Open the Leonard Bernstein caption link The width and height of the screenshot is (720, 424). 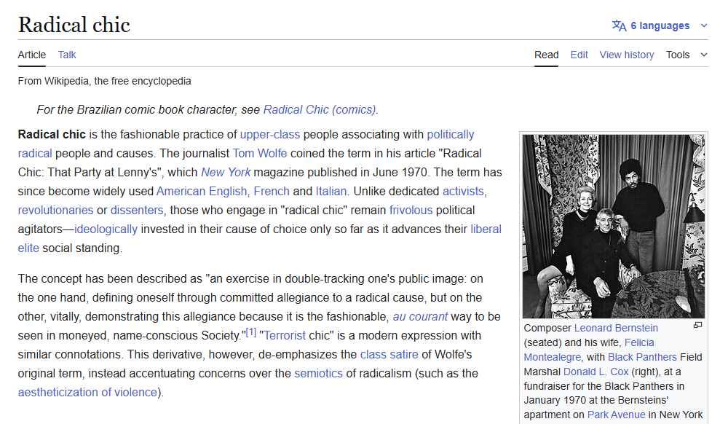[x=616, y=328]
